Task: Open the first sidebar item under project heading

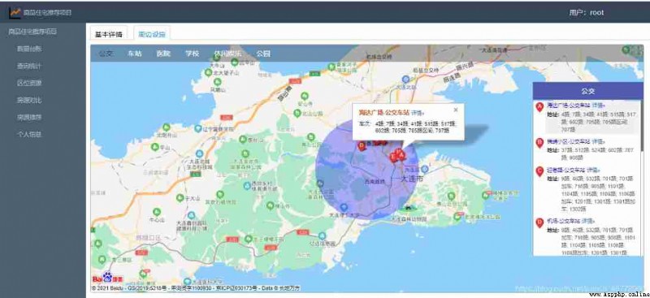Action: pos(29,49)
